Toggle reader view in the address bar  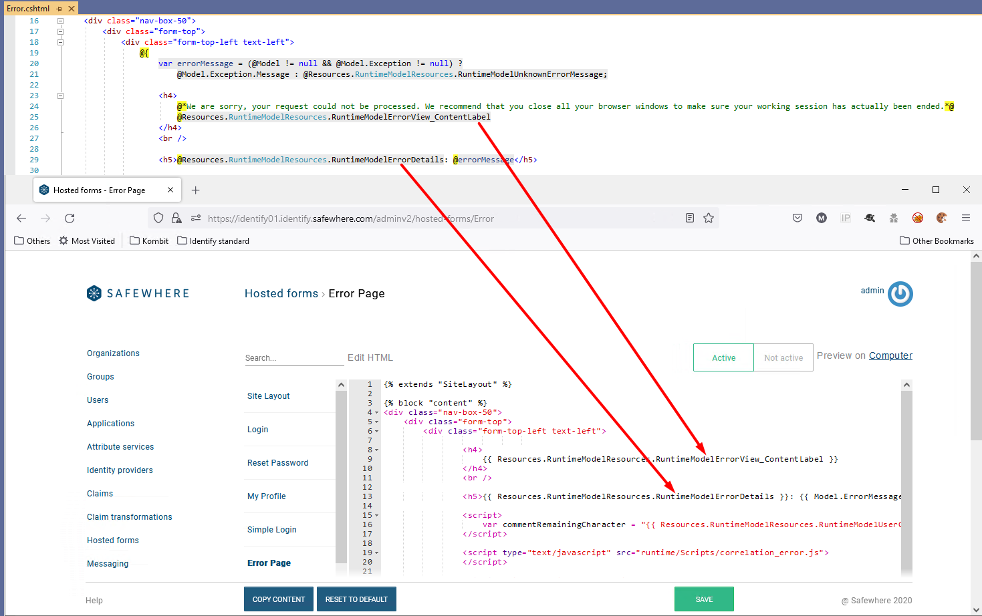[690, 218]
